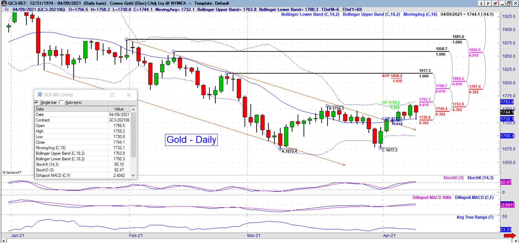This screenshot has height=243, width=519.
Task: Click the Data column header
Action: (71, 109)
